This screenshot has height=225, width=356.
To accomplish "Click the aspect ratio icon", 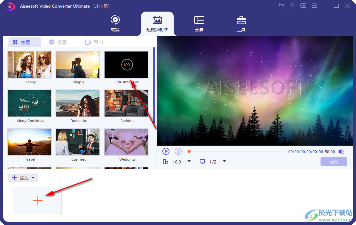I will 166,162.
